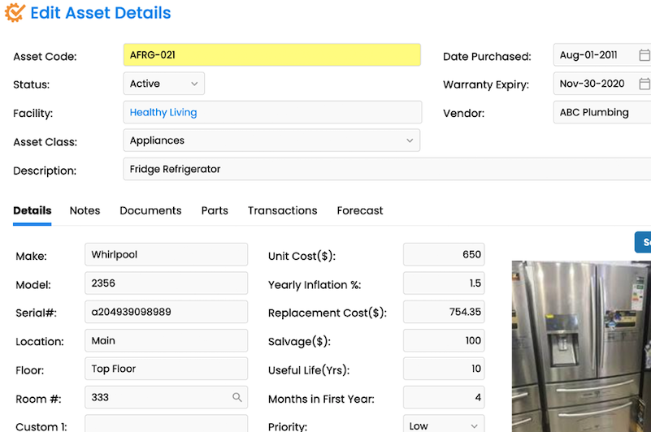Open the Date Purchased calendar picker
The image size is (651, 432).
tap(644, 55)
